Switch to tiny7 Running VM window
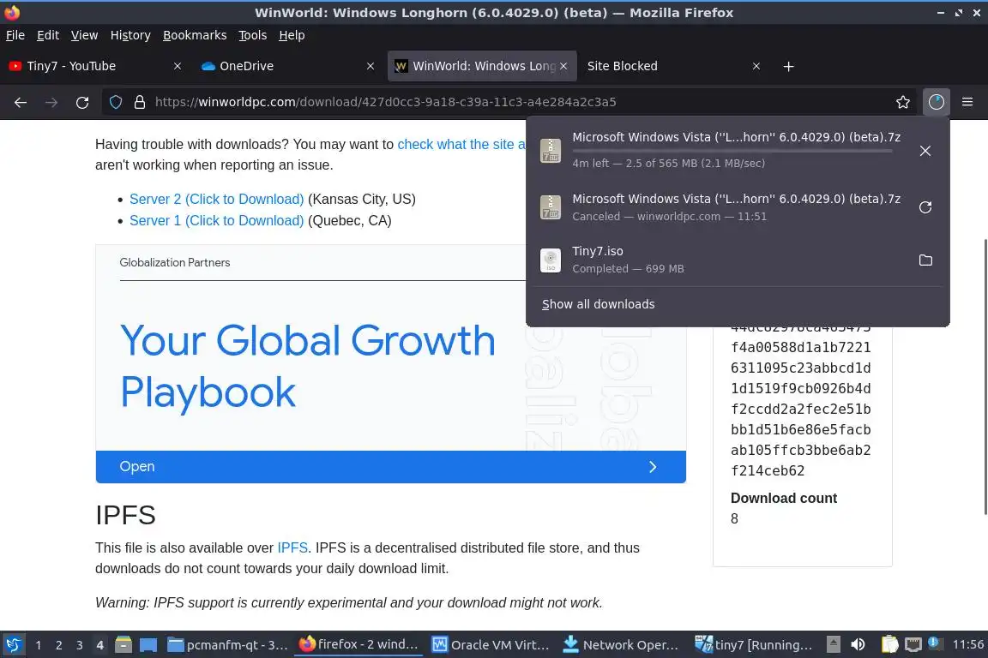988x658 pixels. (x=754, y=644)
